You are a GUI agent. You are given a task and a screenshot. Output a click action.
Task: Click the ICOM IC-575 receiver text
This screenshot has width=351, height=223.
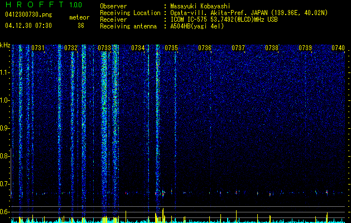[x=224, y=20]
